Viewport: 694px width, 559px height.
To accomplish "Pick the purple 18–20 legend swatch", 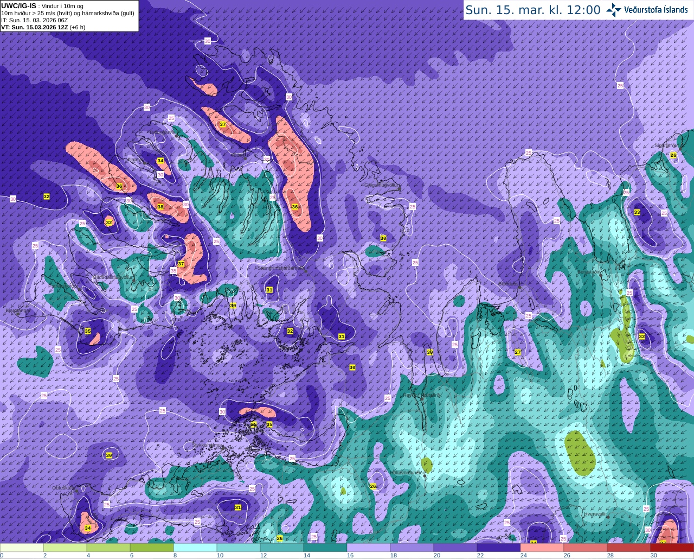I will coord(413,548).
